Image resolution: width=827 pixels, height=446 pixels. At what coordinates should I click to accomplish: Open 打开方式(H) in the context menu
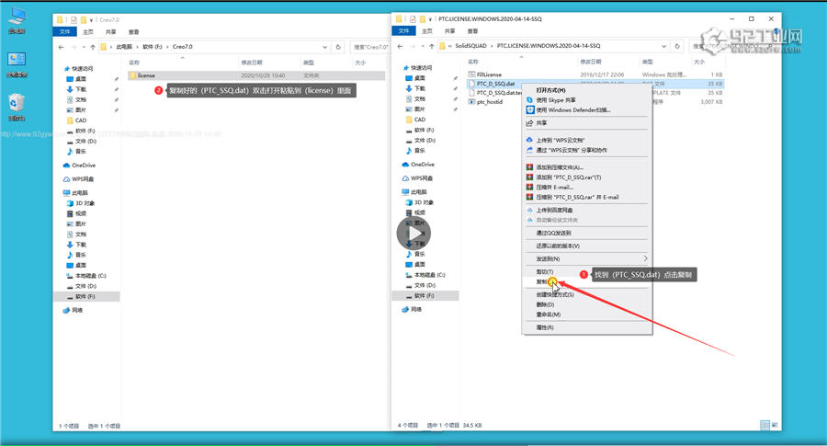point(550,90)
